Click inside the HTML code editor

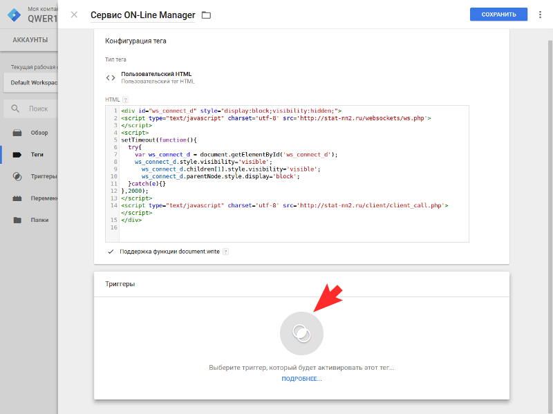(287, 173)
